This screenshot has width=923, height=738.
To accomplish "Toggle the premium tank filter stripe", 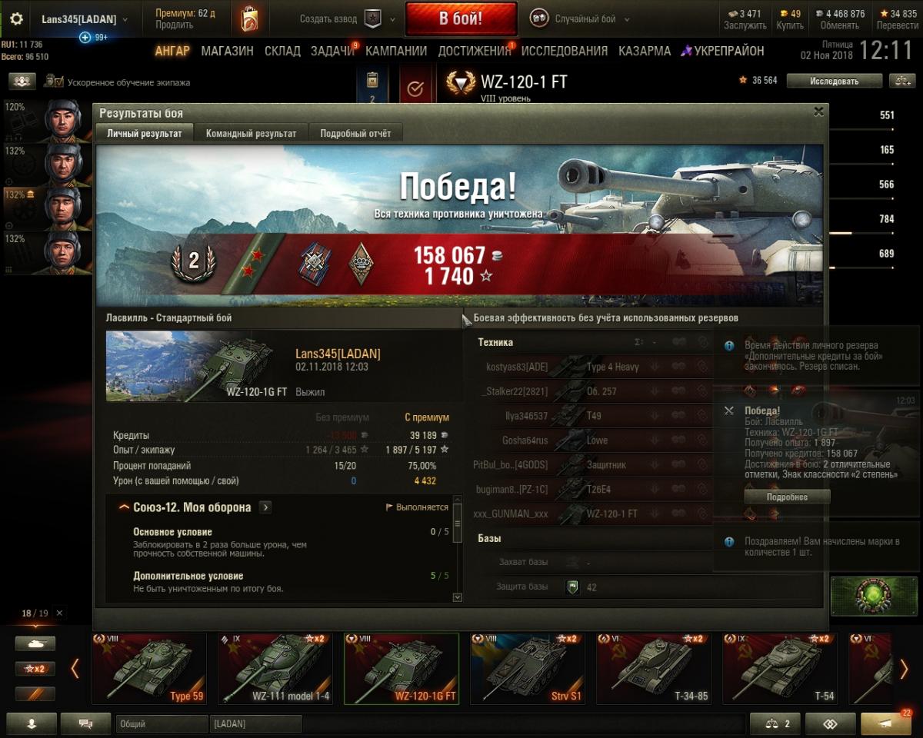I will (35, 693).
